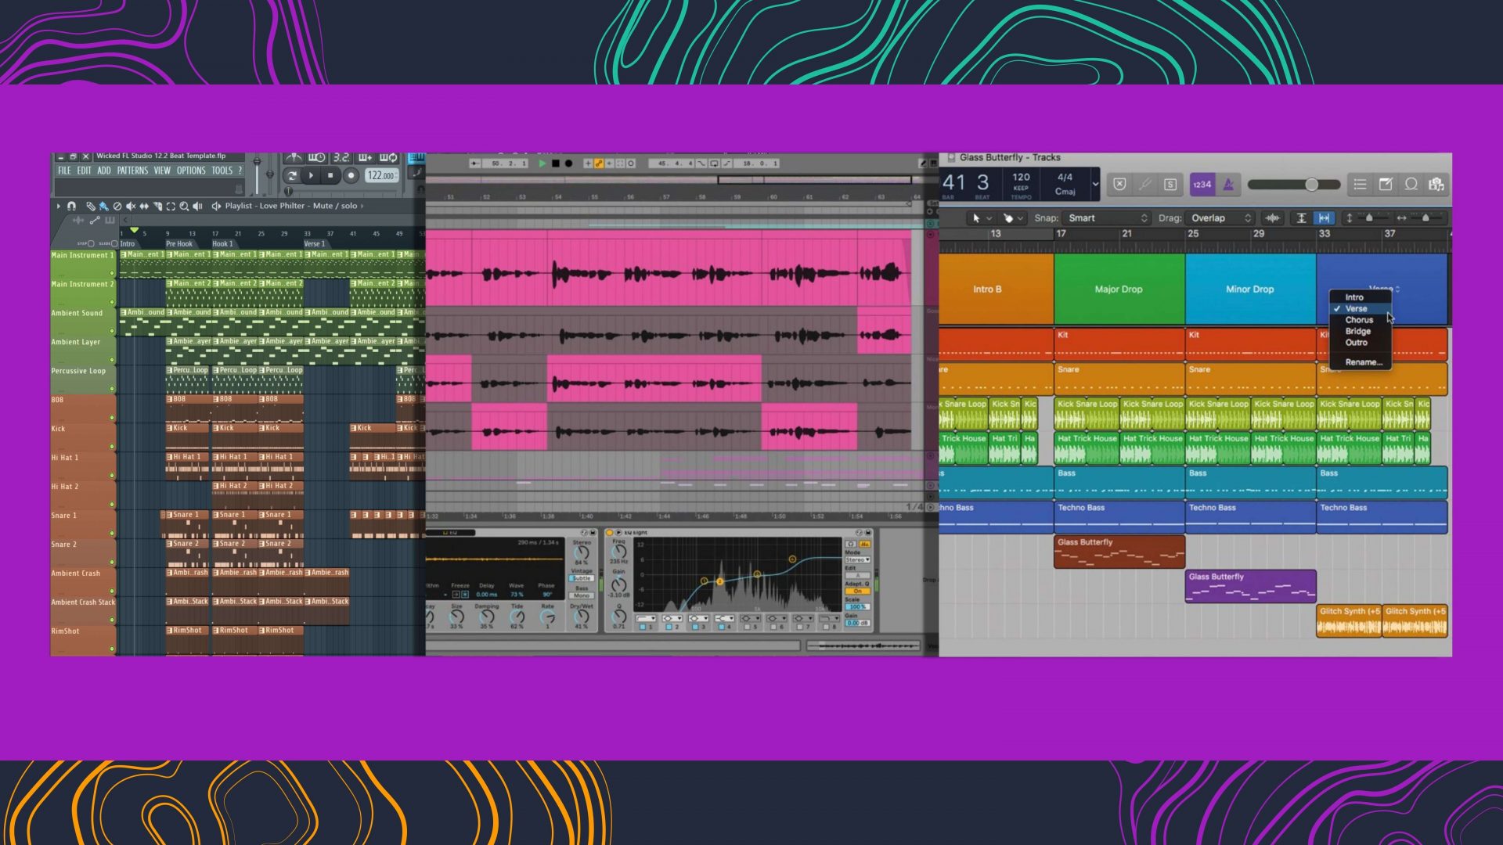
Task: Expand the pointer tool chevron in Logic's tool menu
Action: (989, 218)
